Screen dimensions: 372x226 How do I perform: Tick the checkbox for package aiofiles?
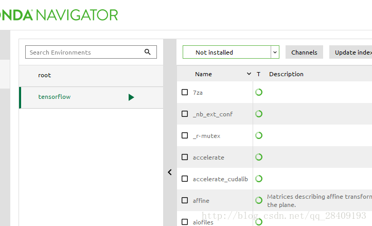click(185, 222)
